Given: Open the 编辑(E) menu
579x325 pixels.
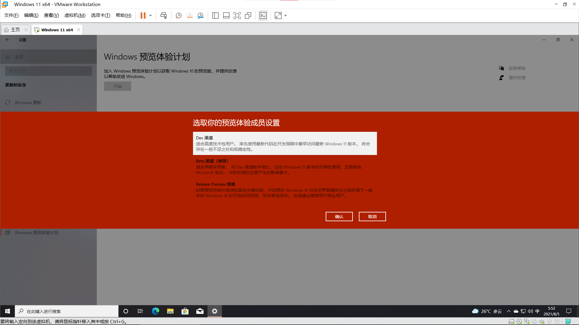Looking at the screenshot, I should [31, 15].
